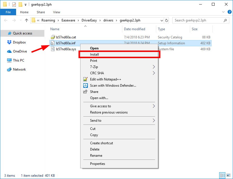Choose Restore previous versions
233x179 pixels.
119,112
